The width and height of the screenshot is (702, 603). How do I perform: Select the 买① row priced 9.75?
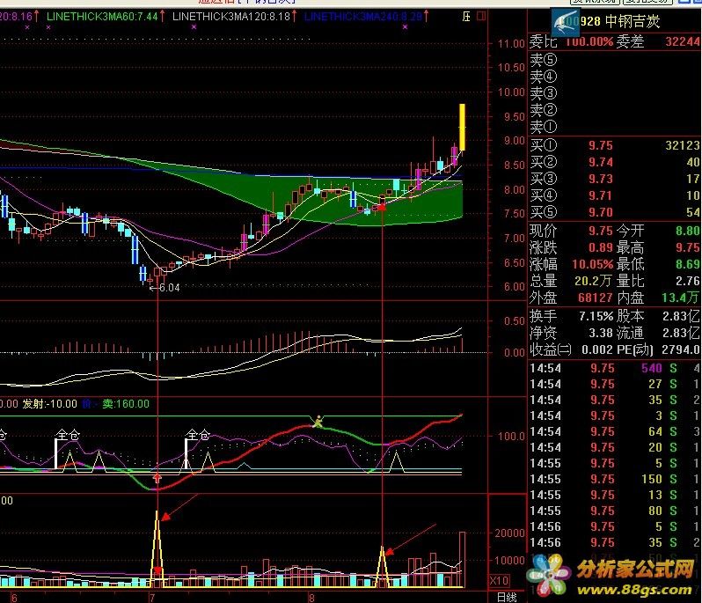(x=615, y=145)
